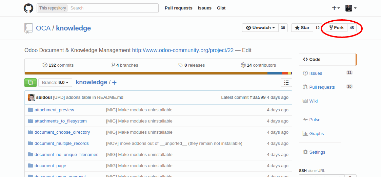Image resolution: width=381 pixels, height=177 pixels.
Task: Open Pull requests in top navigation
Action: click(x=179, y=8)
